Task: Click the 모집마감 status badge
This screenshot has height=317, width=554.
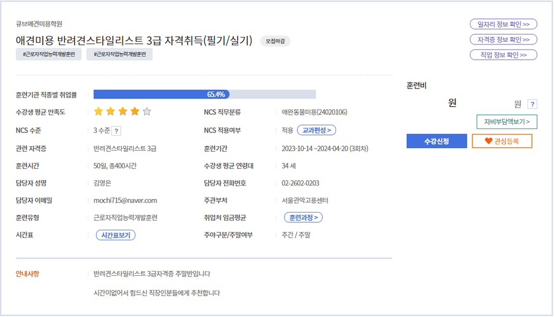Action: pyautogui.click(x=275, y=41)
